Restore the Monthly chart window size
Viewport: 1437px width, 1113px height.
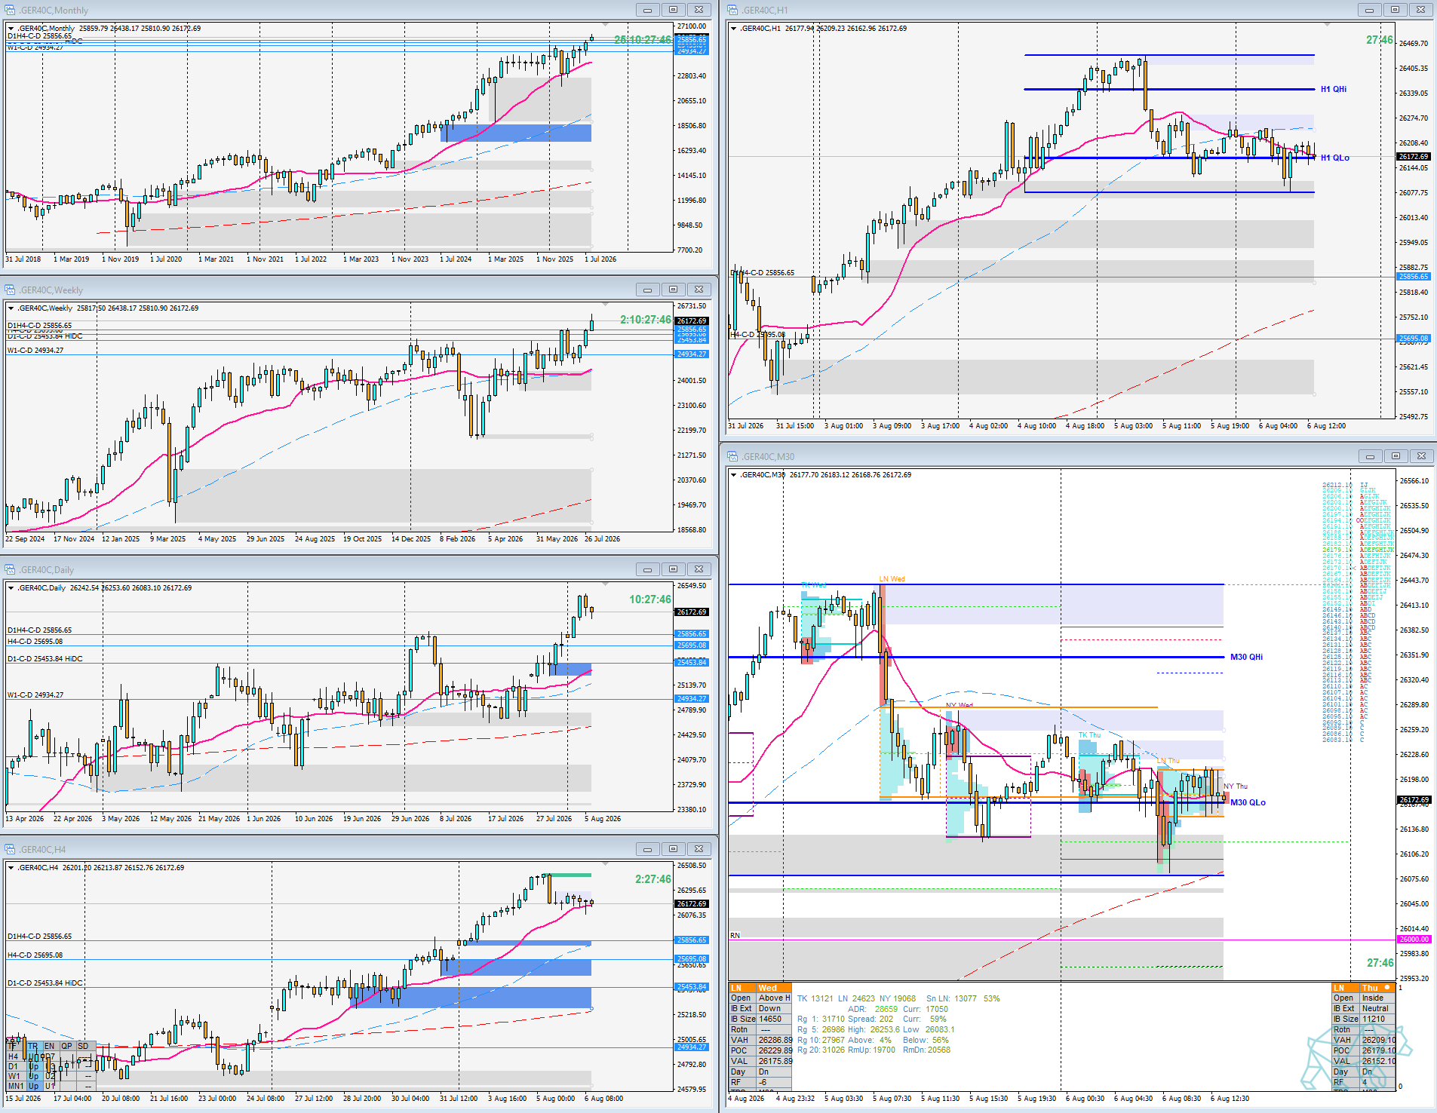point(673,10)
